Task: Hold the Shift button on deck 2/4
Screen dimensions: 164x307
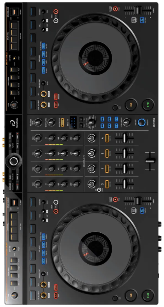Action: 115,107
